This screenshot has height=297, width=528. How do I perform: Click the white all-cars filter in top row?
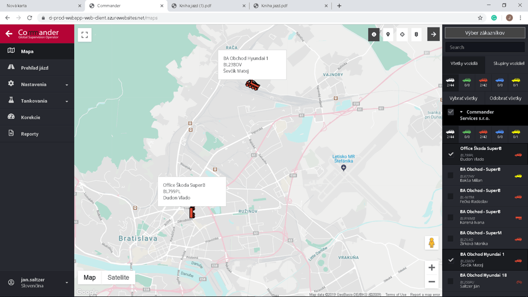point(450,82)
